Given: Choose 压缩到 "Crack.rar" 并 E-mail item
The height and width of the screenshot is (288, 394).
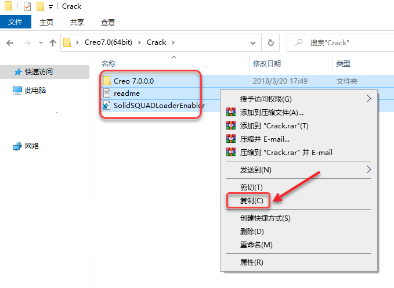Looking at the screenshot, I should coord(299,153).
